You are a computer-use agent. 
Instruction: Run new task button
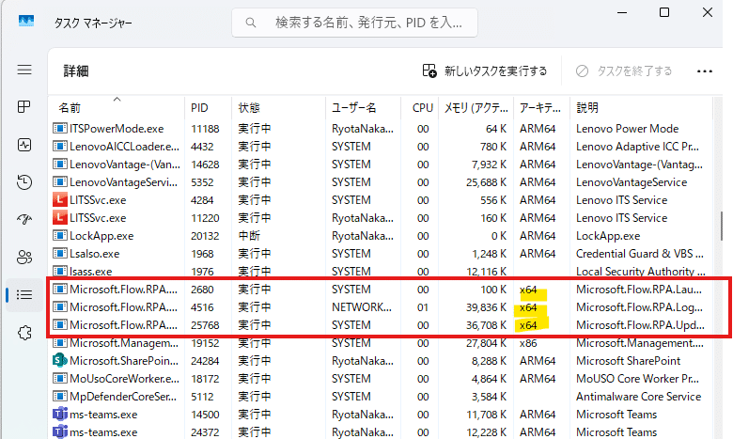[x=484, y=71]
